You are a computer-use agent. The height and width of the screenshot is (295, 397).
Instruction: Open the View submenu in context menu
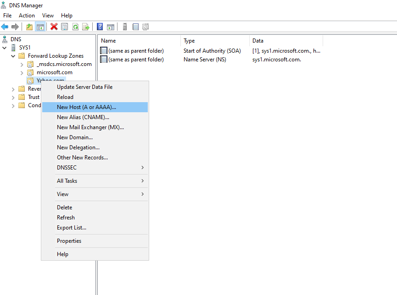(95, 194)
